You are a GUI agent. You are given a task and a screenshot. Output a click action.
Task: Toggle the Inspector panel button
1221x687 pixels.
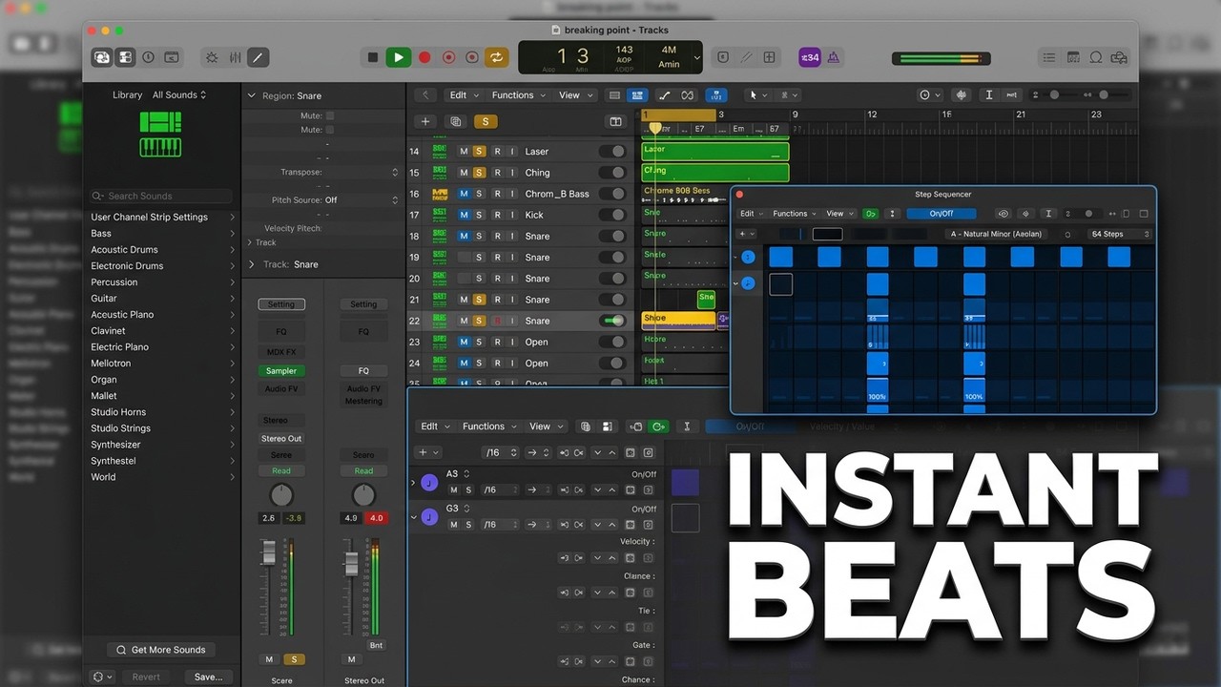tap(125, 57)
